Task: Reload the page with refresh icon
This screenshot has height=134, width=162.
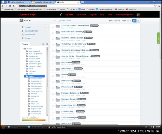Action: [x=10, y=6]
